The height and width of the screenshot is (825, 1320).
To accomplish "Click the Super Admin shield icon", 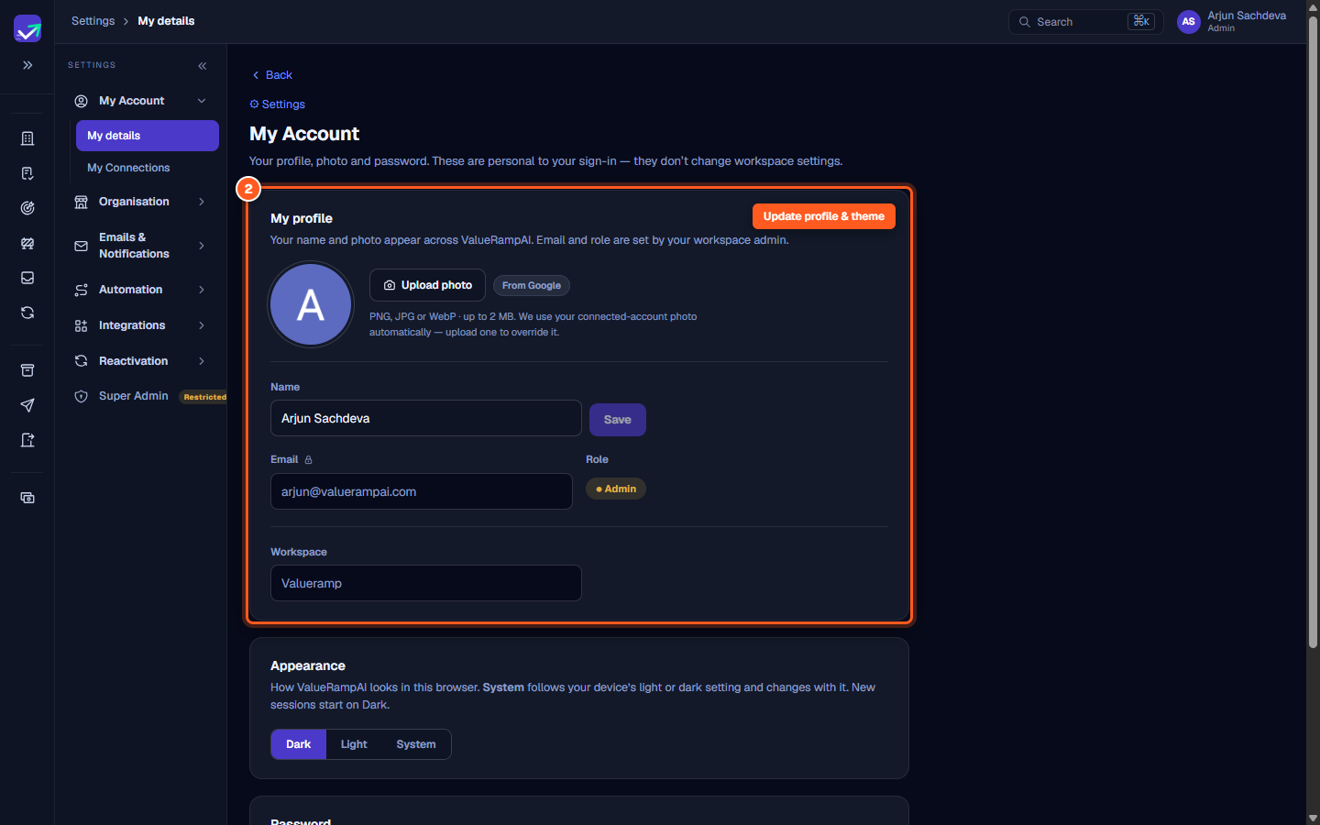I will (81, 396).
